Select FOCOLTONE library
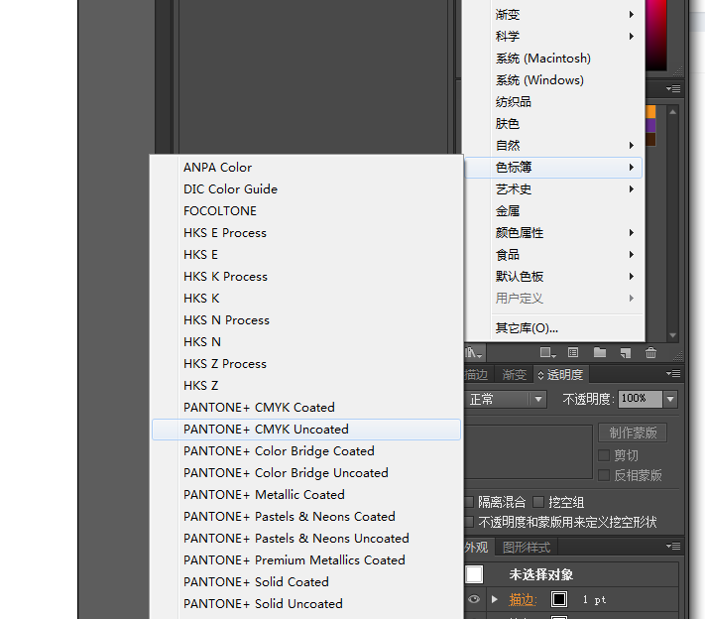Screen dimensions: 705x619 click(306, 211)
